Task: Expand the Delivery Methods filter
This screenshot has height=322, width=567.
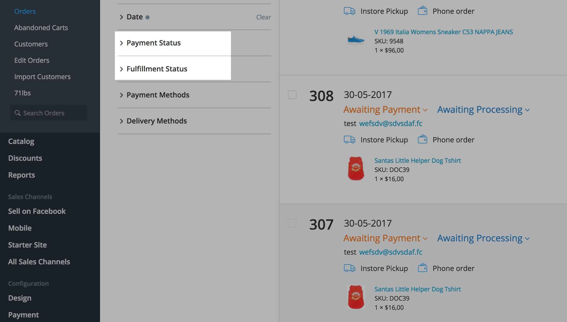Action: pos(156,121)
